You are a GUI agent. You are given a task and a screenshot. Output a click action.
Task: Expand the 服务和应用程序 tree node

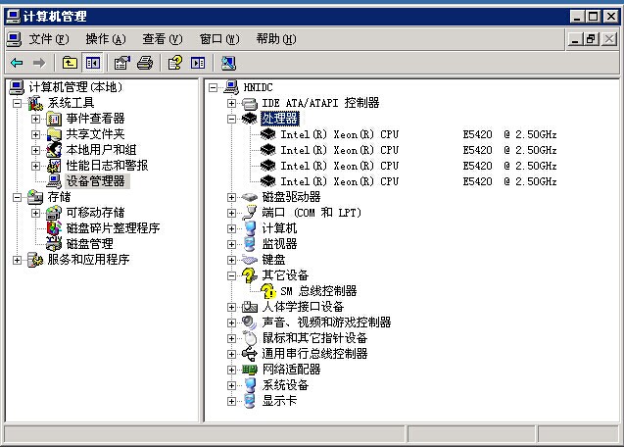[x=18, y=260]
